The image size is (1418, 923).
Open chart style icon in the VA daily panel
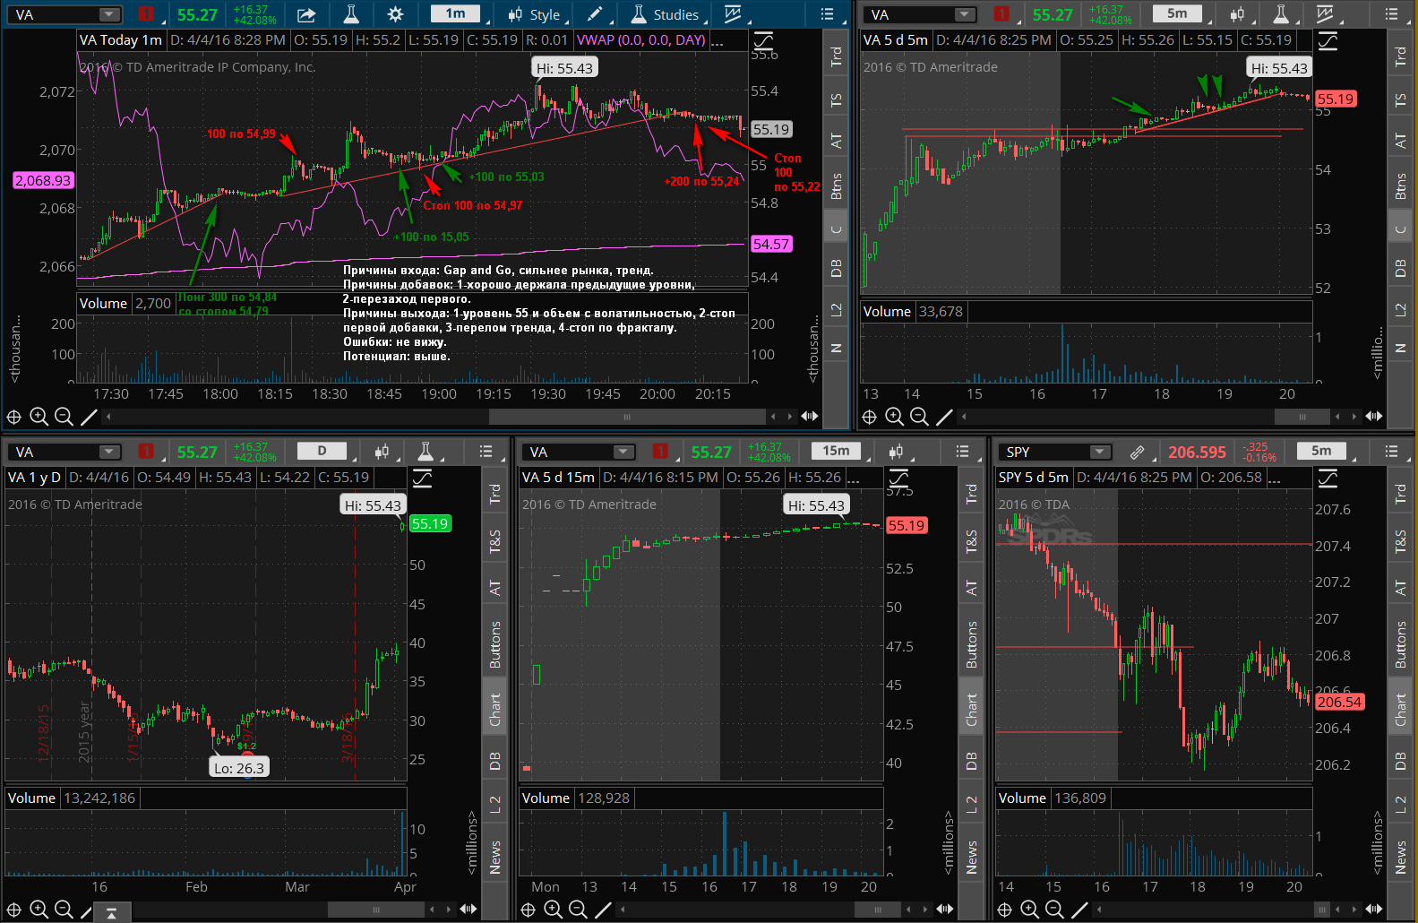point(382,452)
